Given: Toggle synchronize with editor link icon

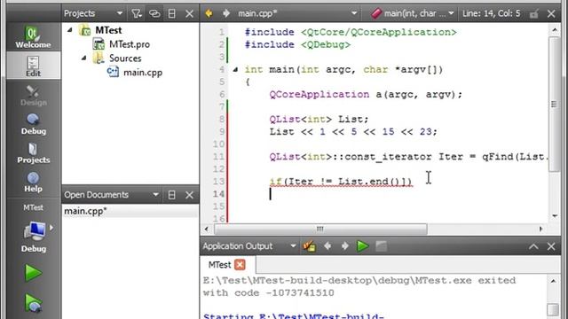Looking at the screenshot, I should 154,14.
